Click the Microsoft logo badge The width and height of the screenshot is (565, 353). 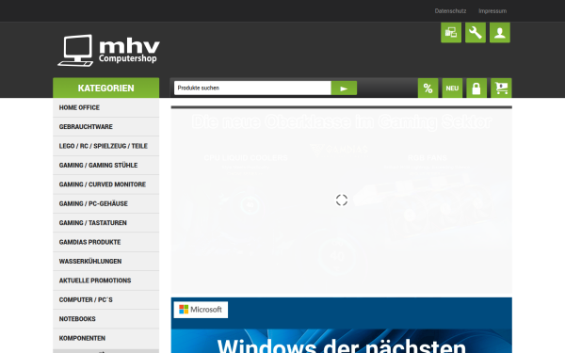click(x=201, y=310)
